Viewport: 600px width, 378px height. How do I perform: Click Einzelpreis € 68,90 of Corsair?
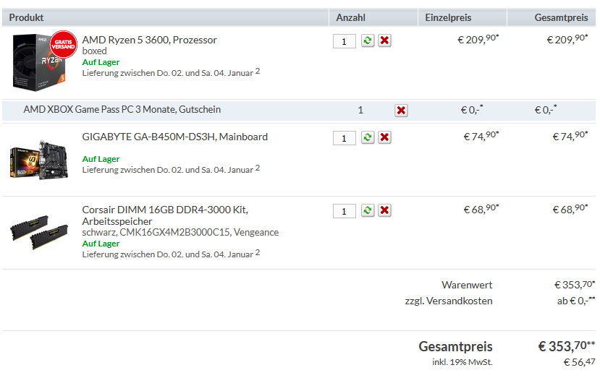(x=481, y=209)
